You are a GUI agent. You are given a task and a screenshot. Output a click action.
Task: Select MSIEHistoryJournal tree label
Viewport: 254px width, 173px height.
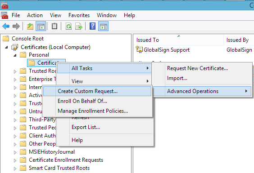click(52, 152)
